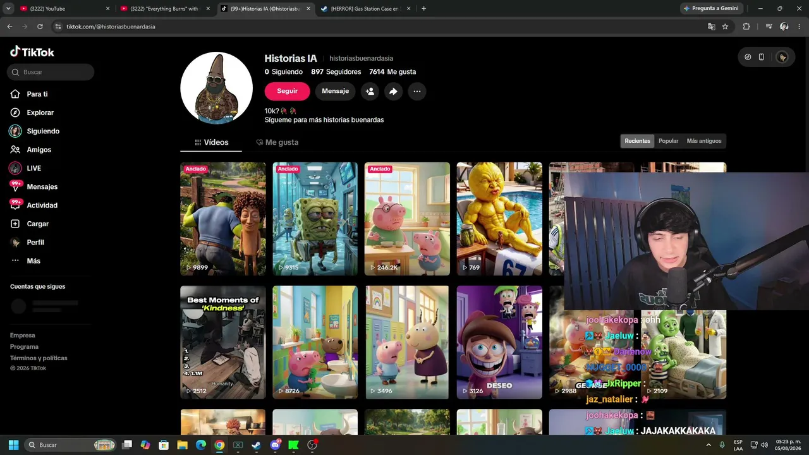Sort videos by Recientes

click(637, 141)
